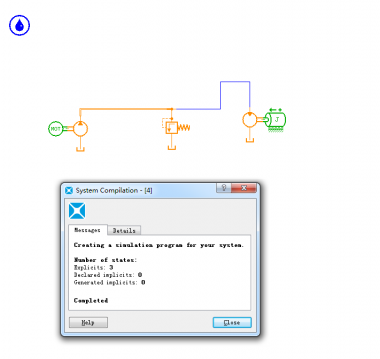Select the orange hydraulic pump component

pos(80,129)
